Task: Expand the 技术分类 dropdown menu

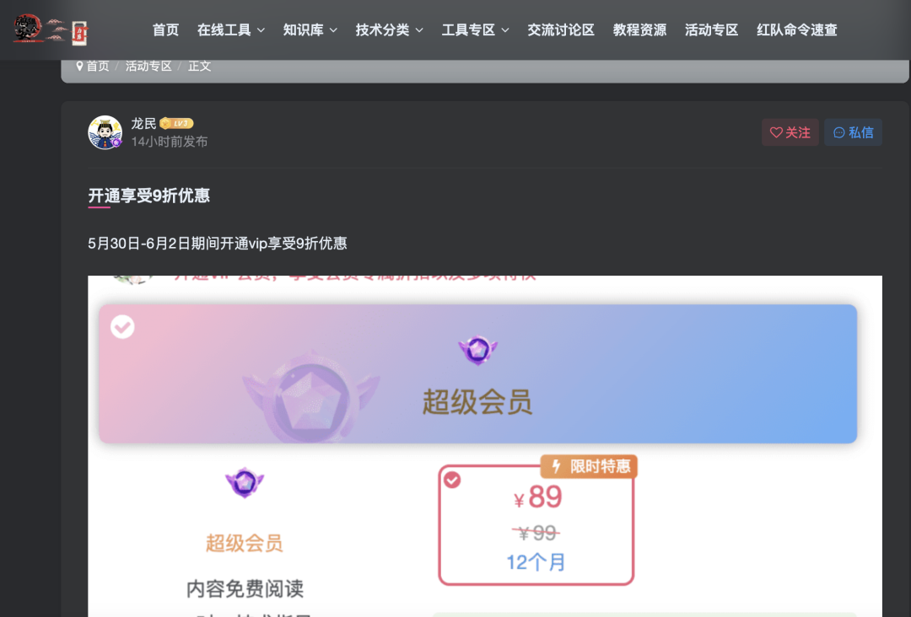Action: coord(389,30)
